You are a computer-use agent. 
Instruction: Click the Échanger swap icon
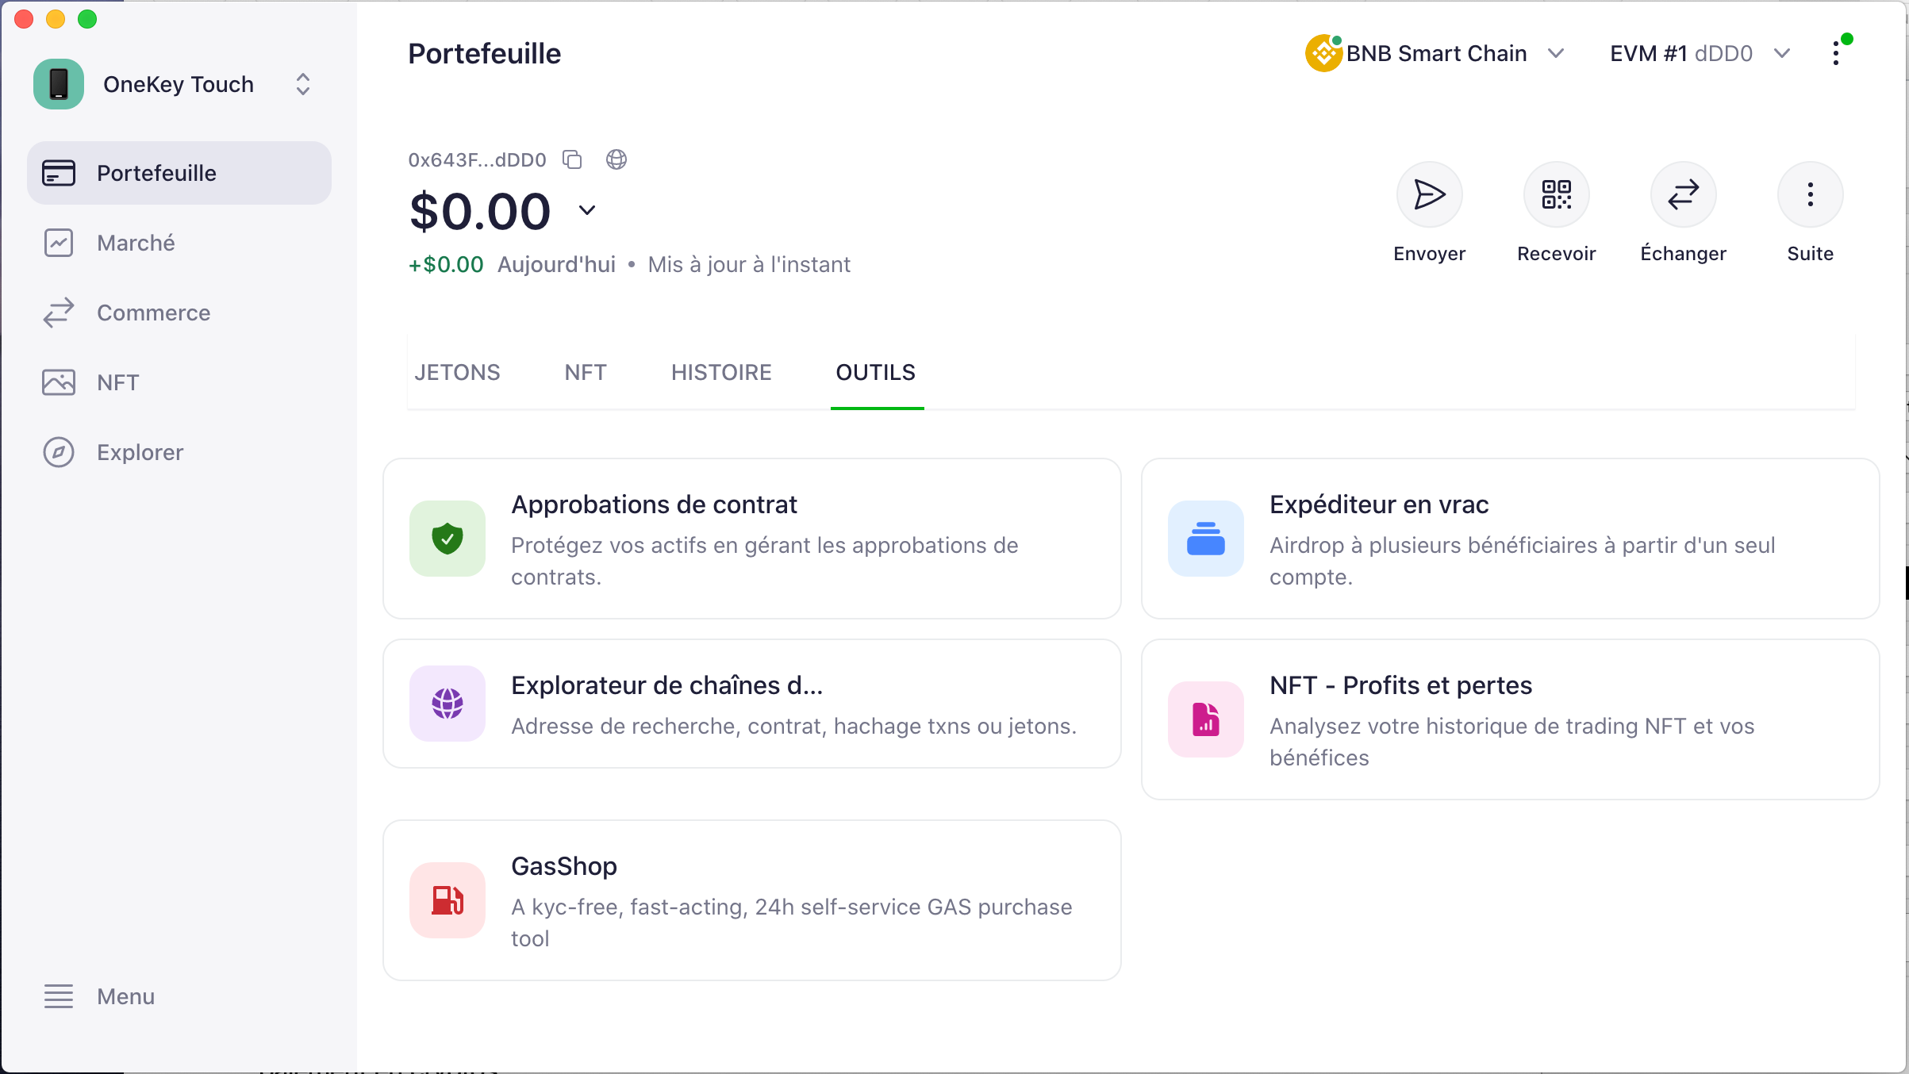point(1683,194)
